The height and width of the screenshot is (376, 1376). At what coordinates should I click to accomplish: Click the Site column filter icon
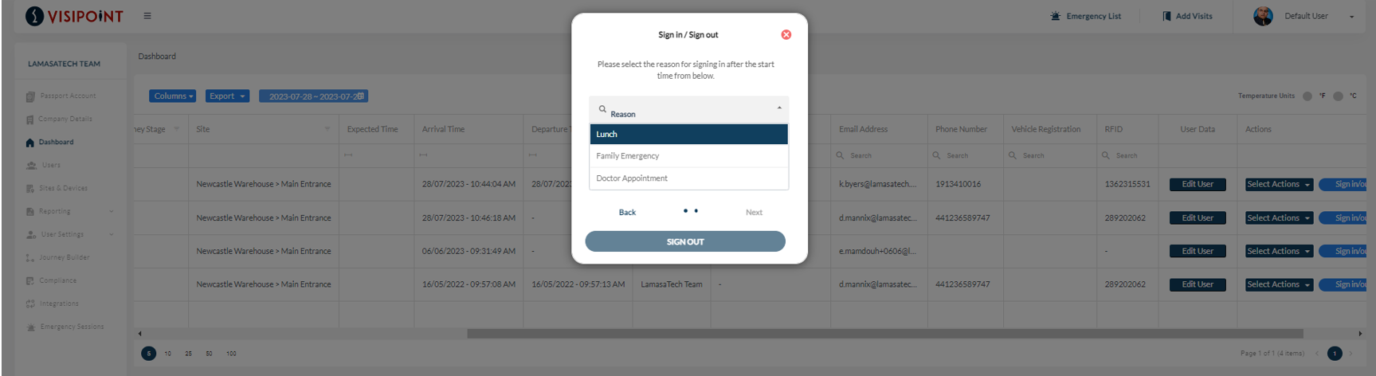(327, 129)
